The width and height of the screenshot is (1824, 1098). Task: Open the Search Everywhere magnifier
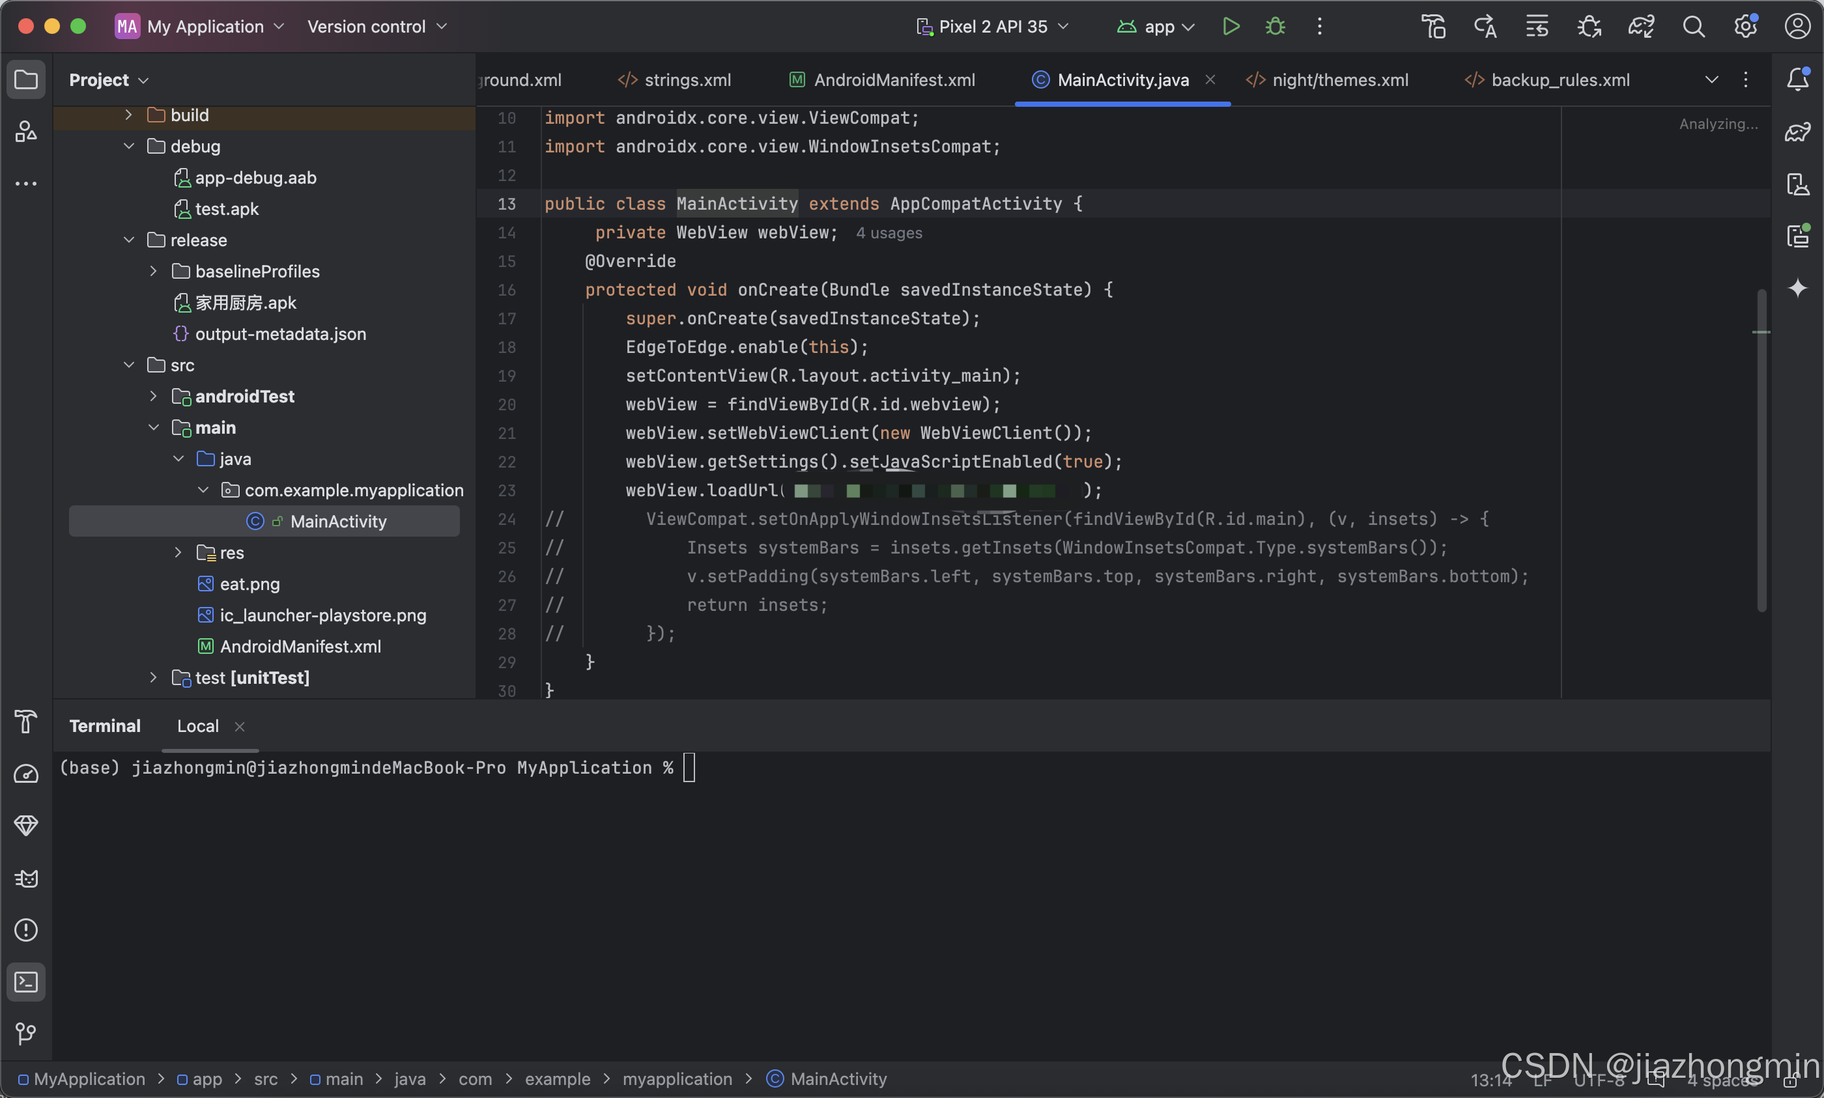point(1693,27)
